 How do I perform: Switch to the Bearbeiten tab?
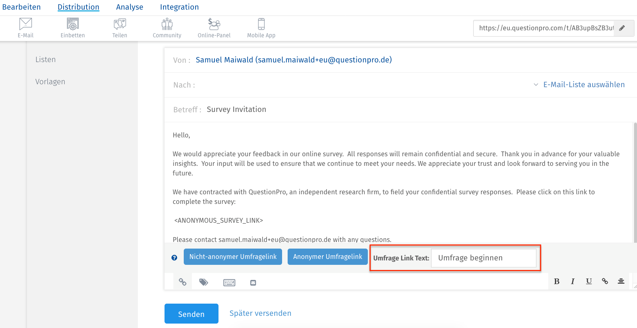pos(21,7)
